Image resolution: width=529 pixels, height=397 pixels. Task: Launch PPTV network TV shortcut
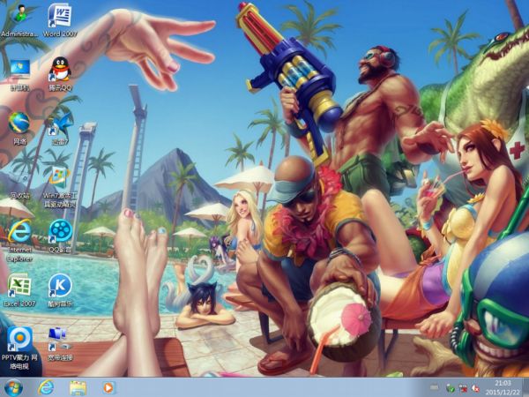click(x=19, y=340)
